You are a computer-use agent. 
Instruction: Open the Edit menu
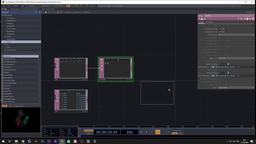click(x=9, y=6)
